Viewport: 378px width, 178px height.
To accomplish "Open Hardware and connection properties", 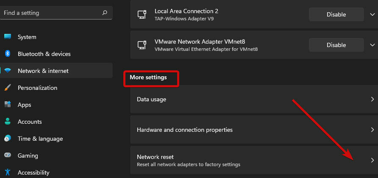I will point(254,130).
